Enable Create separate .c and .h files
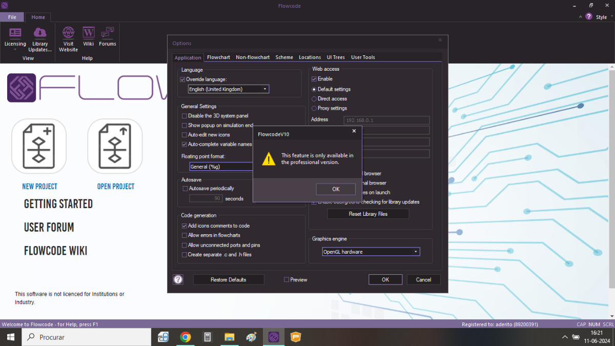 pyautogui.click(x=184, y=255)
